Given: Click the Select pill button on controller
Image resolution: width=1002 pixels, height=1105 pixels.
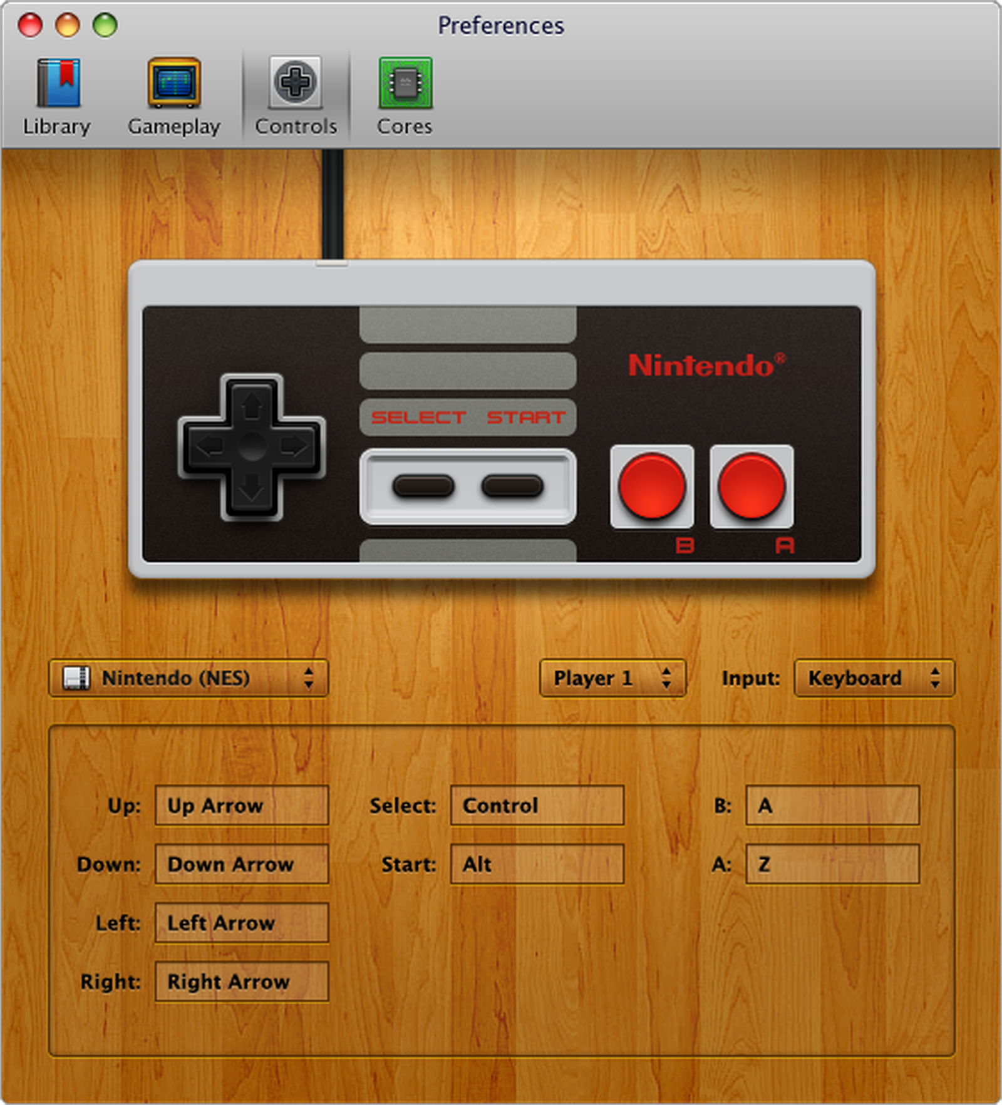Looking at the screenshot, I should pyautogui.click(x=423, y=486).
